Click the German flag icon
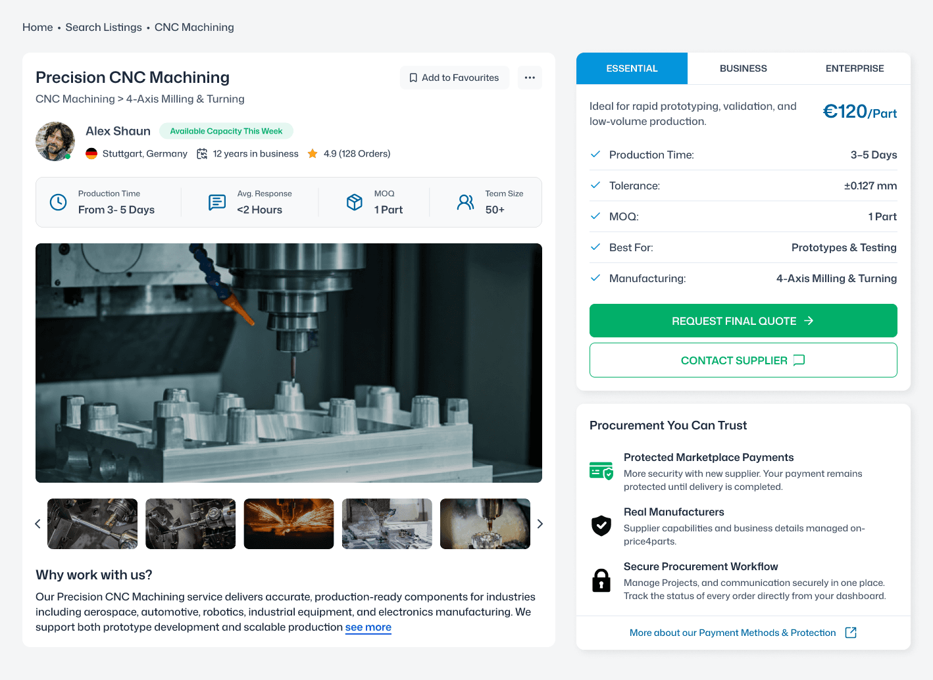The width and height of the screenshot is (933, 680). click(91, 153)
